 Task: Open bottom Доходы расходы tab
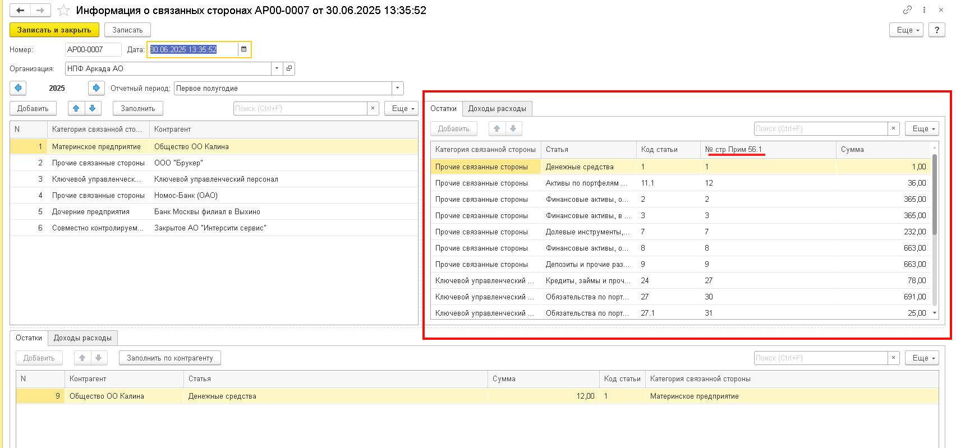[x=82, y=338]
